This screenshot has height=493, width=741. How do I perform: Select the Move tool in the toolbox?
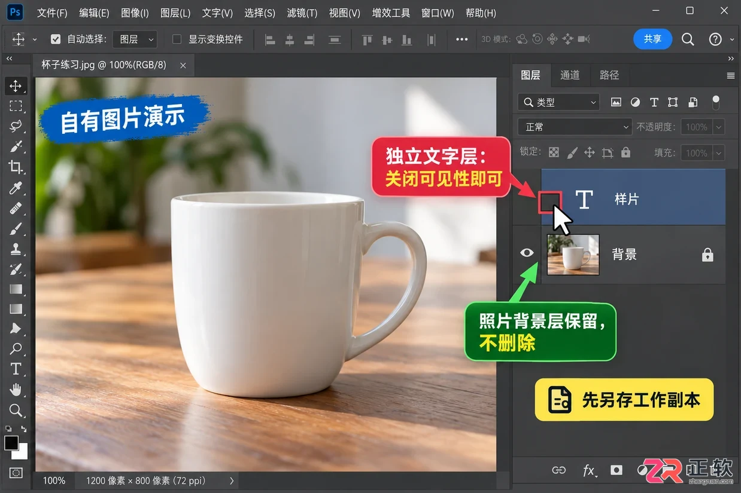pyautogui.click(x=16, y=86)
